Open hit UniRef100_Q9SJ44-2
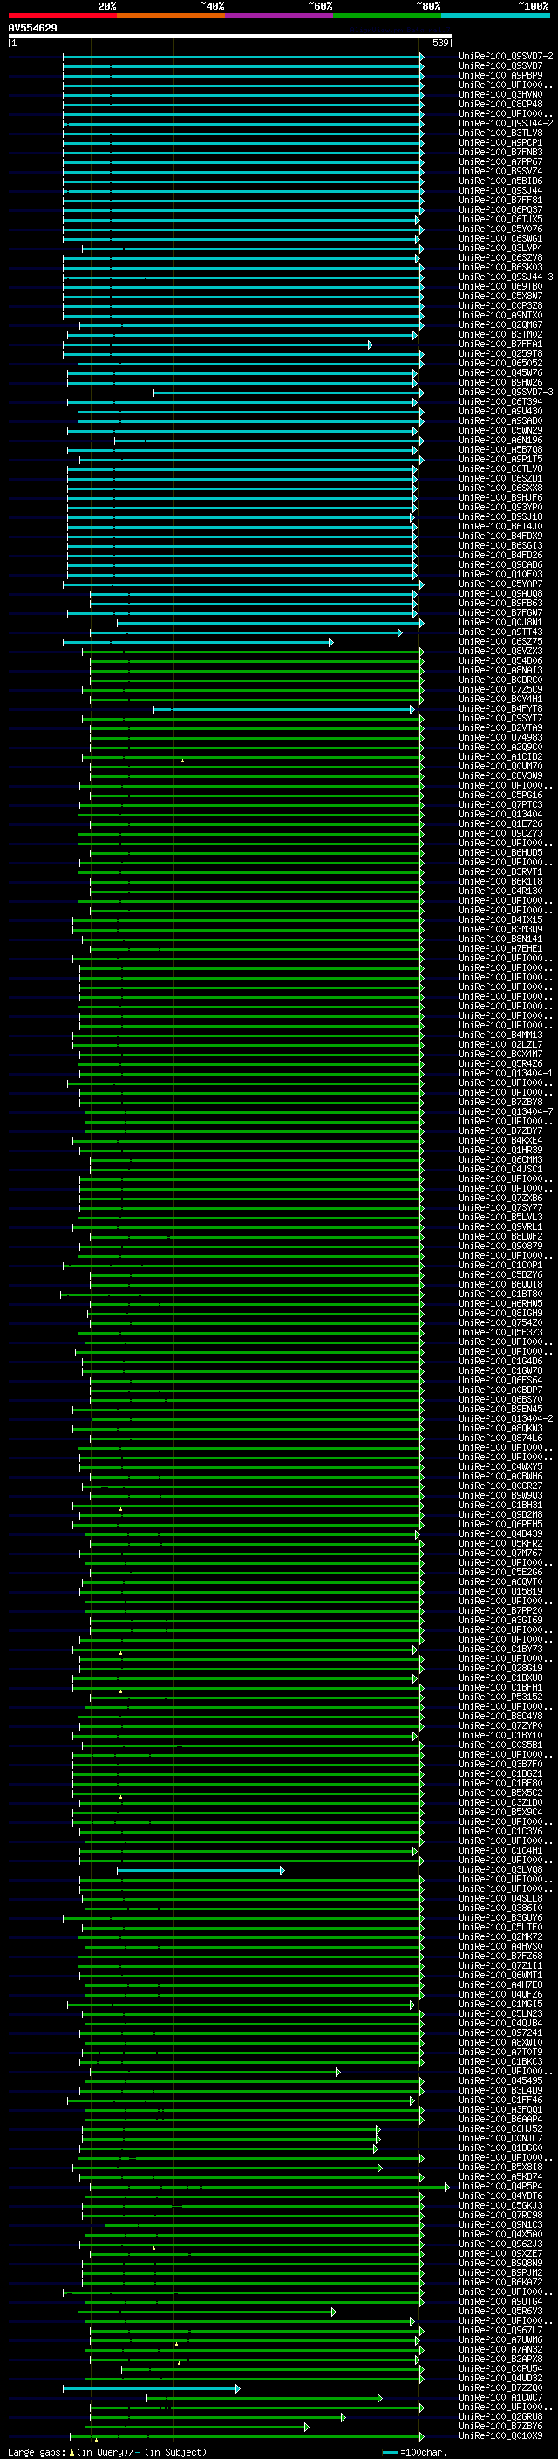The height and width of the screenshot is (2459, 558). pos(506,123)
